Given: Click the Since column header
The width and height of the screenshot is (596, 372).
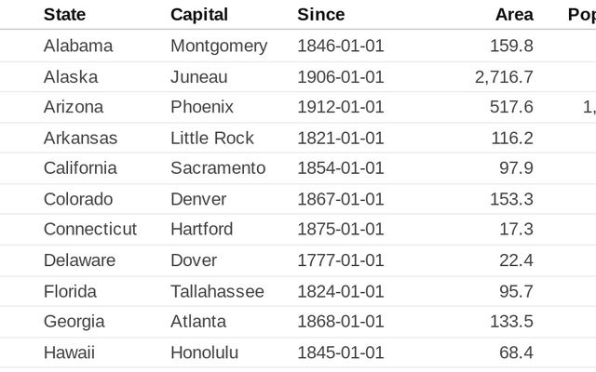Looking at the screenshot, I should pyautogui.click(x=320, y=15).
